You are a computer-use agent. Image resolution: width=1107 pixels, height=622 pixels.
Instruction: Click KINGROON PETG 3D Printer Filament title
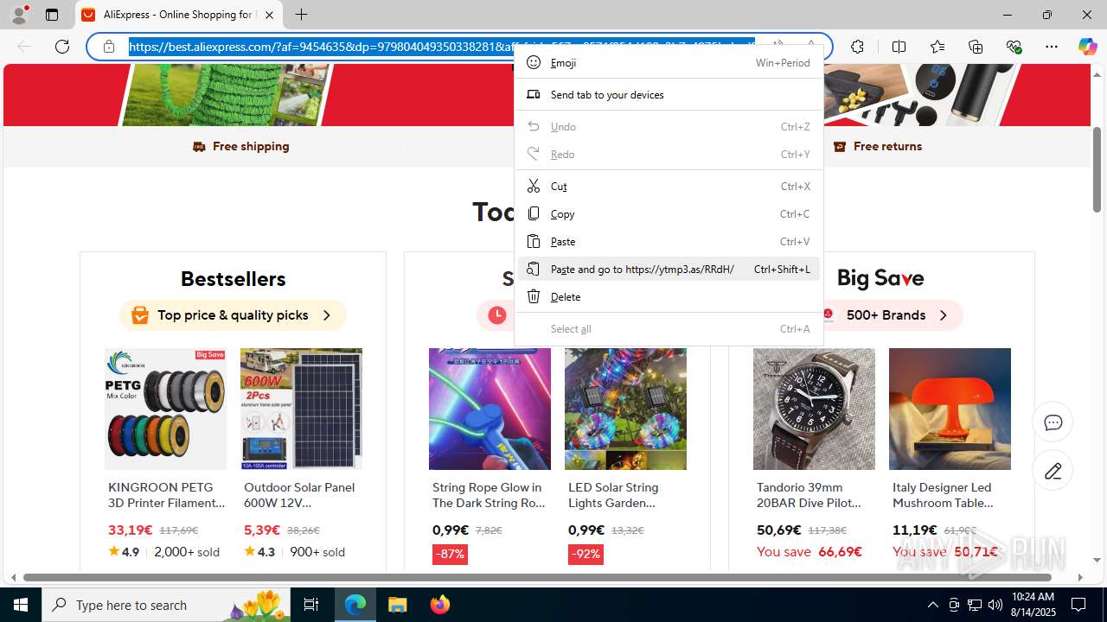166,495
